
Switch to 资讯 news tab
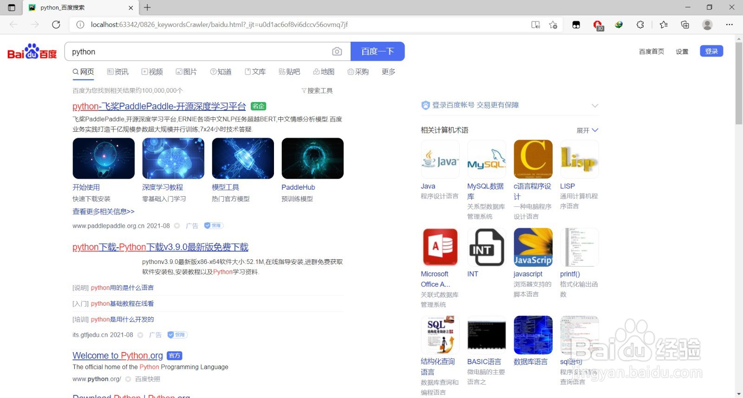(x=117, y=72)
